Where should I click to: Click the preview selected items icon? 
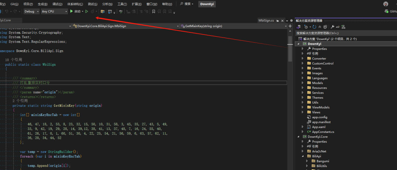[x=338, y=27]
